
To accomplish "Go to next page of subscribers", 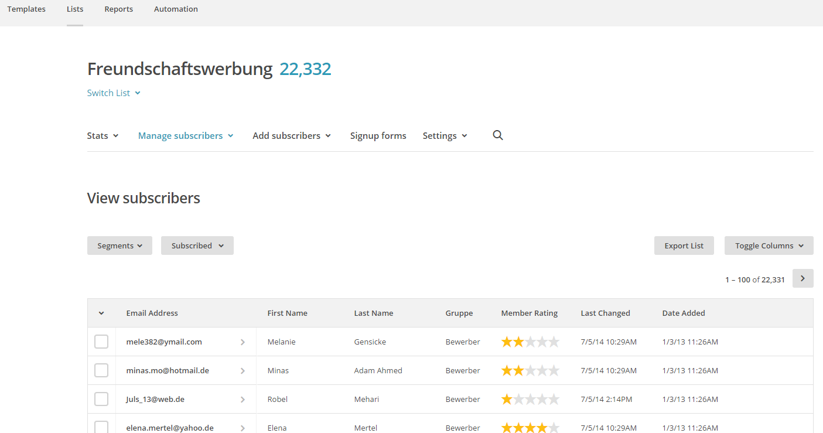I will (802, 279).
